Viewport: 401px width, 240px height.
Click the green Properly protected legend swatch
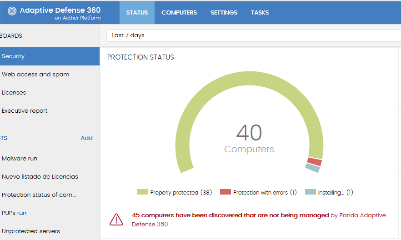point(143,192)
